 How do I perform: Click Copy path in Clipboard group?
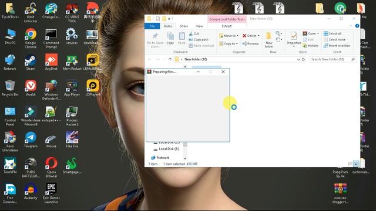199,39
